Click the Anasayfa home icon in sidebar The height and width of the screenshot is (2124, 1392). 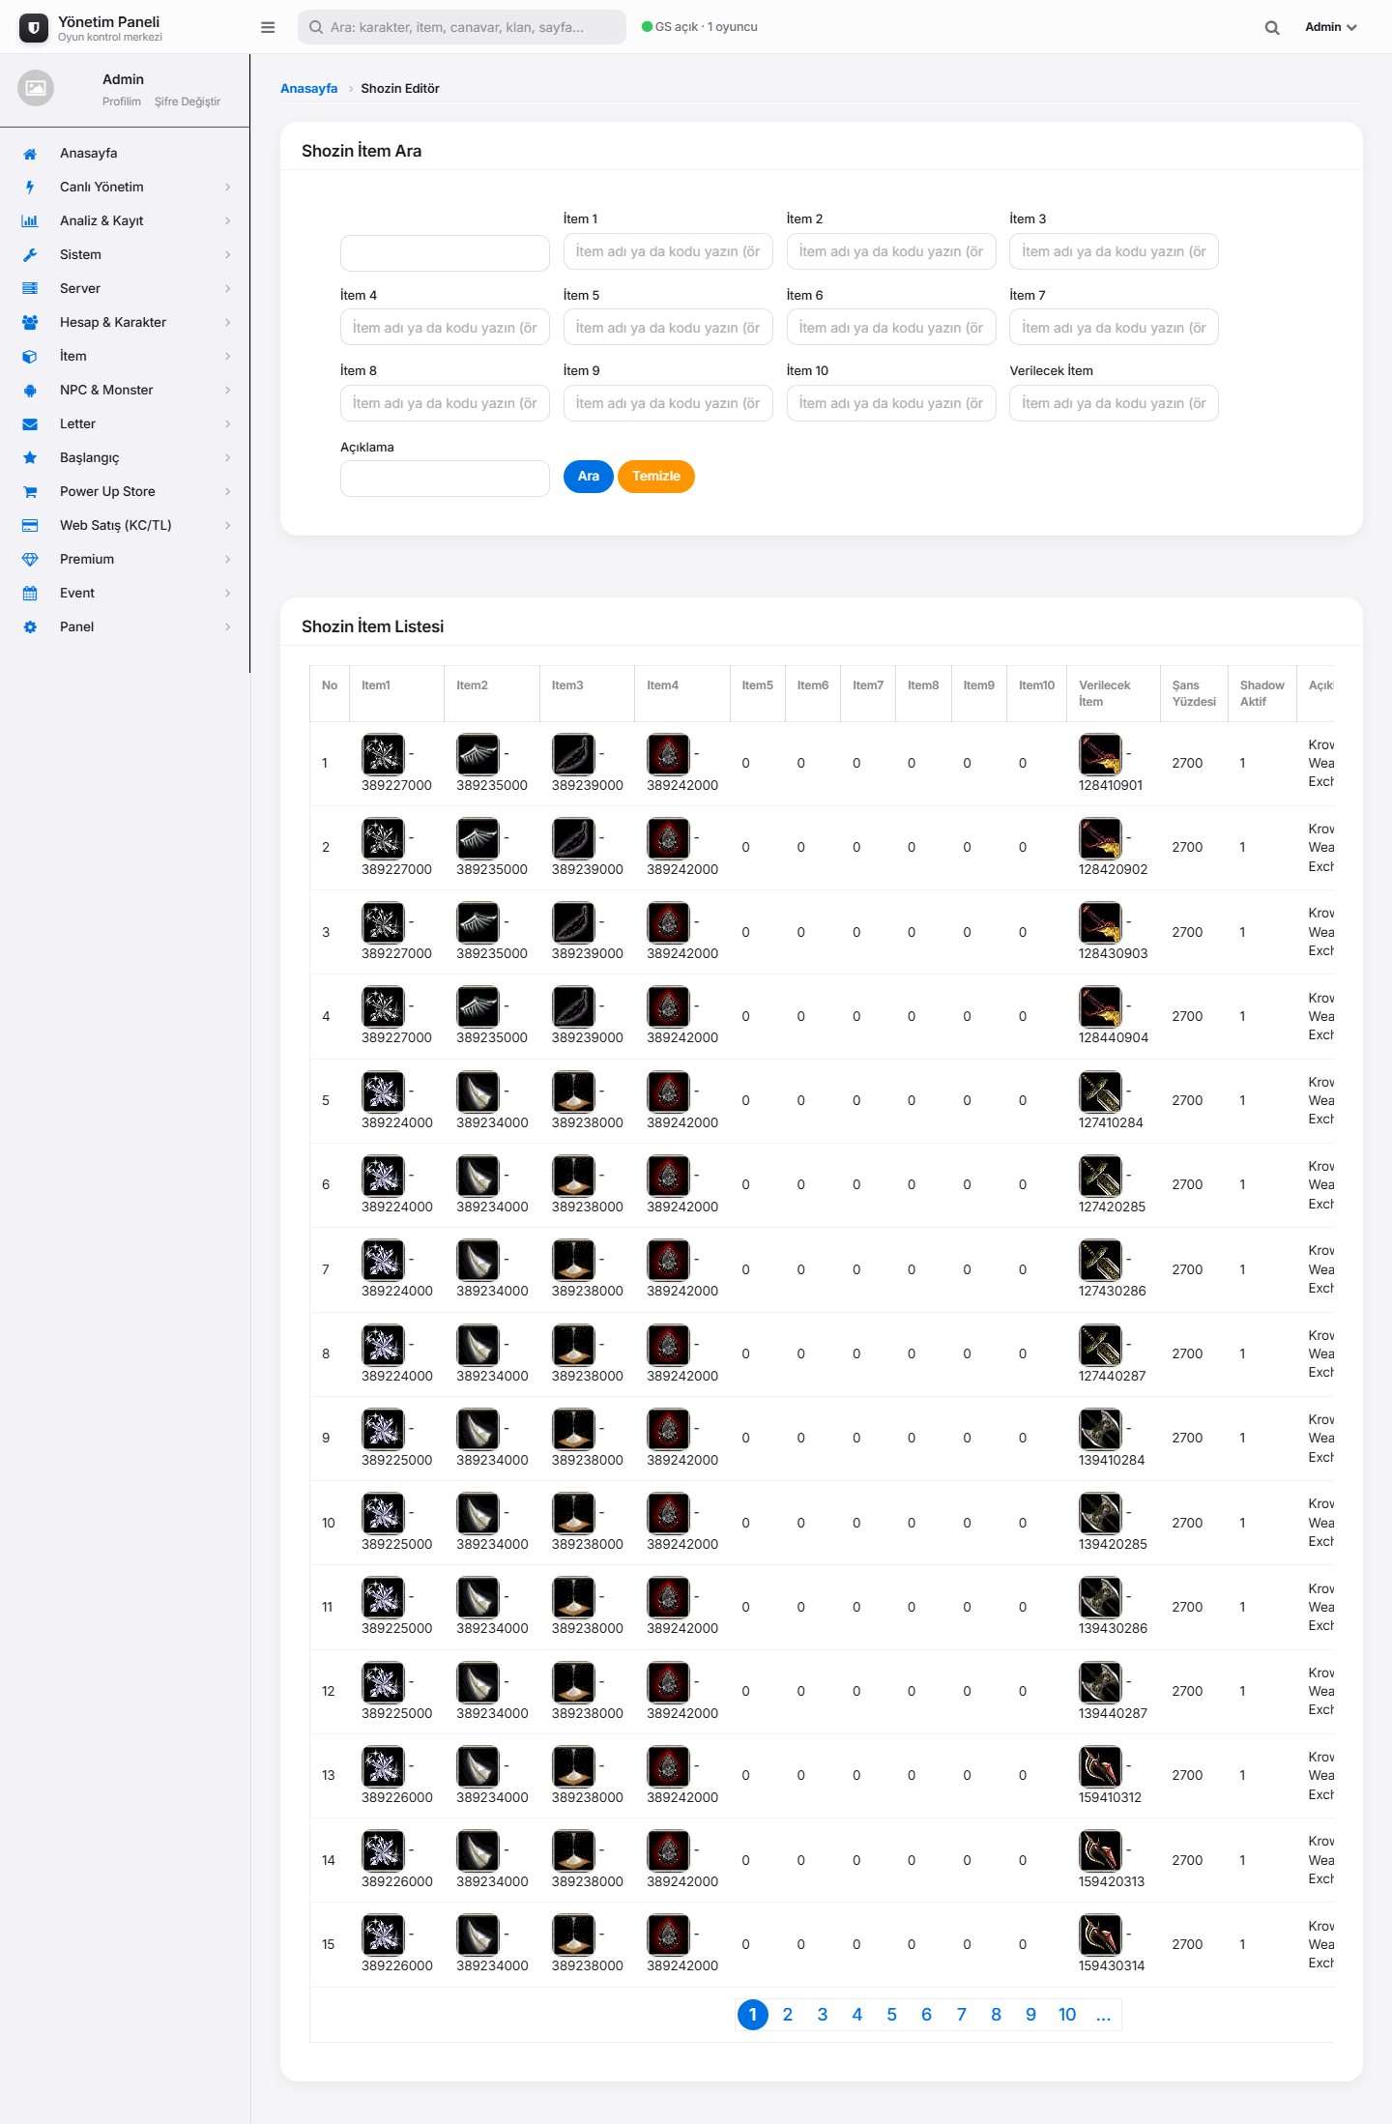click(x=30, y=154)
